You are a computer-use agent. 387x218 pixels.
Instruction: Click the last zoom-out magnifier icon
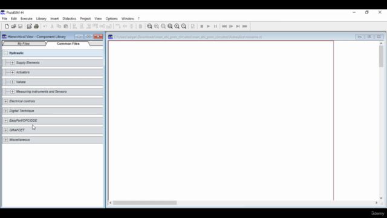[x=184, y=26]
